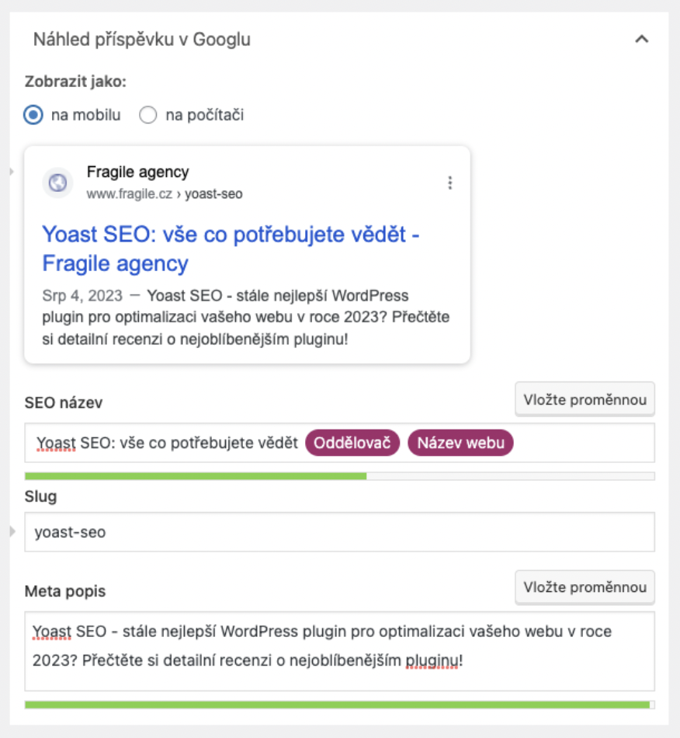Screen dimensions: 680x738
Task: Click 'Vložte proměnnou' beside SEO název
Action: (585, 400)
